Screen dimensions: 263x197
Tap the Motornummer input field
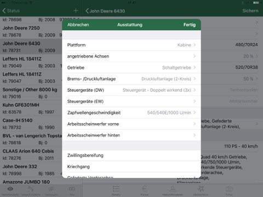244,101
